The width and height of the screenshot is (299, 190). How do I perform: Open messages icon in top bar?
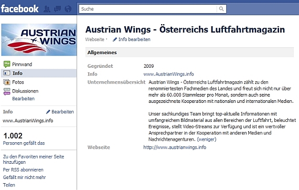57,9
